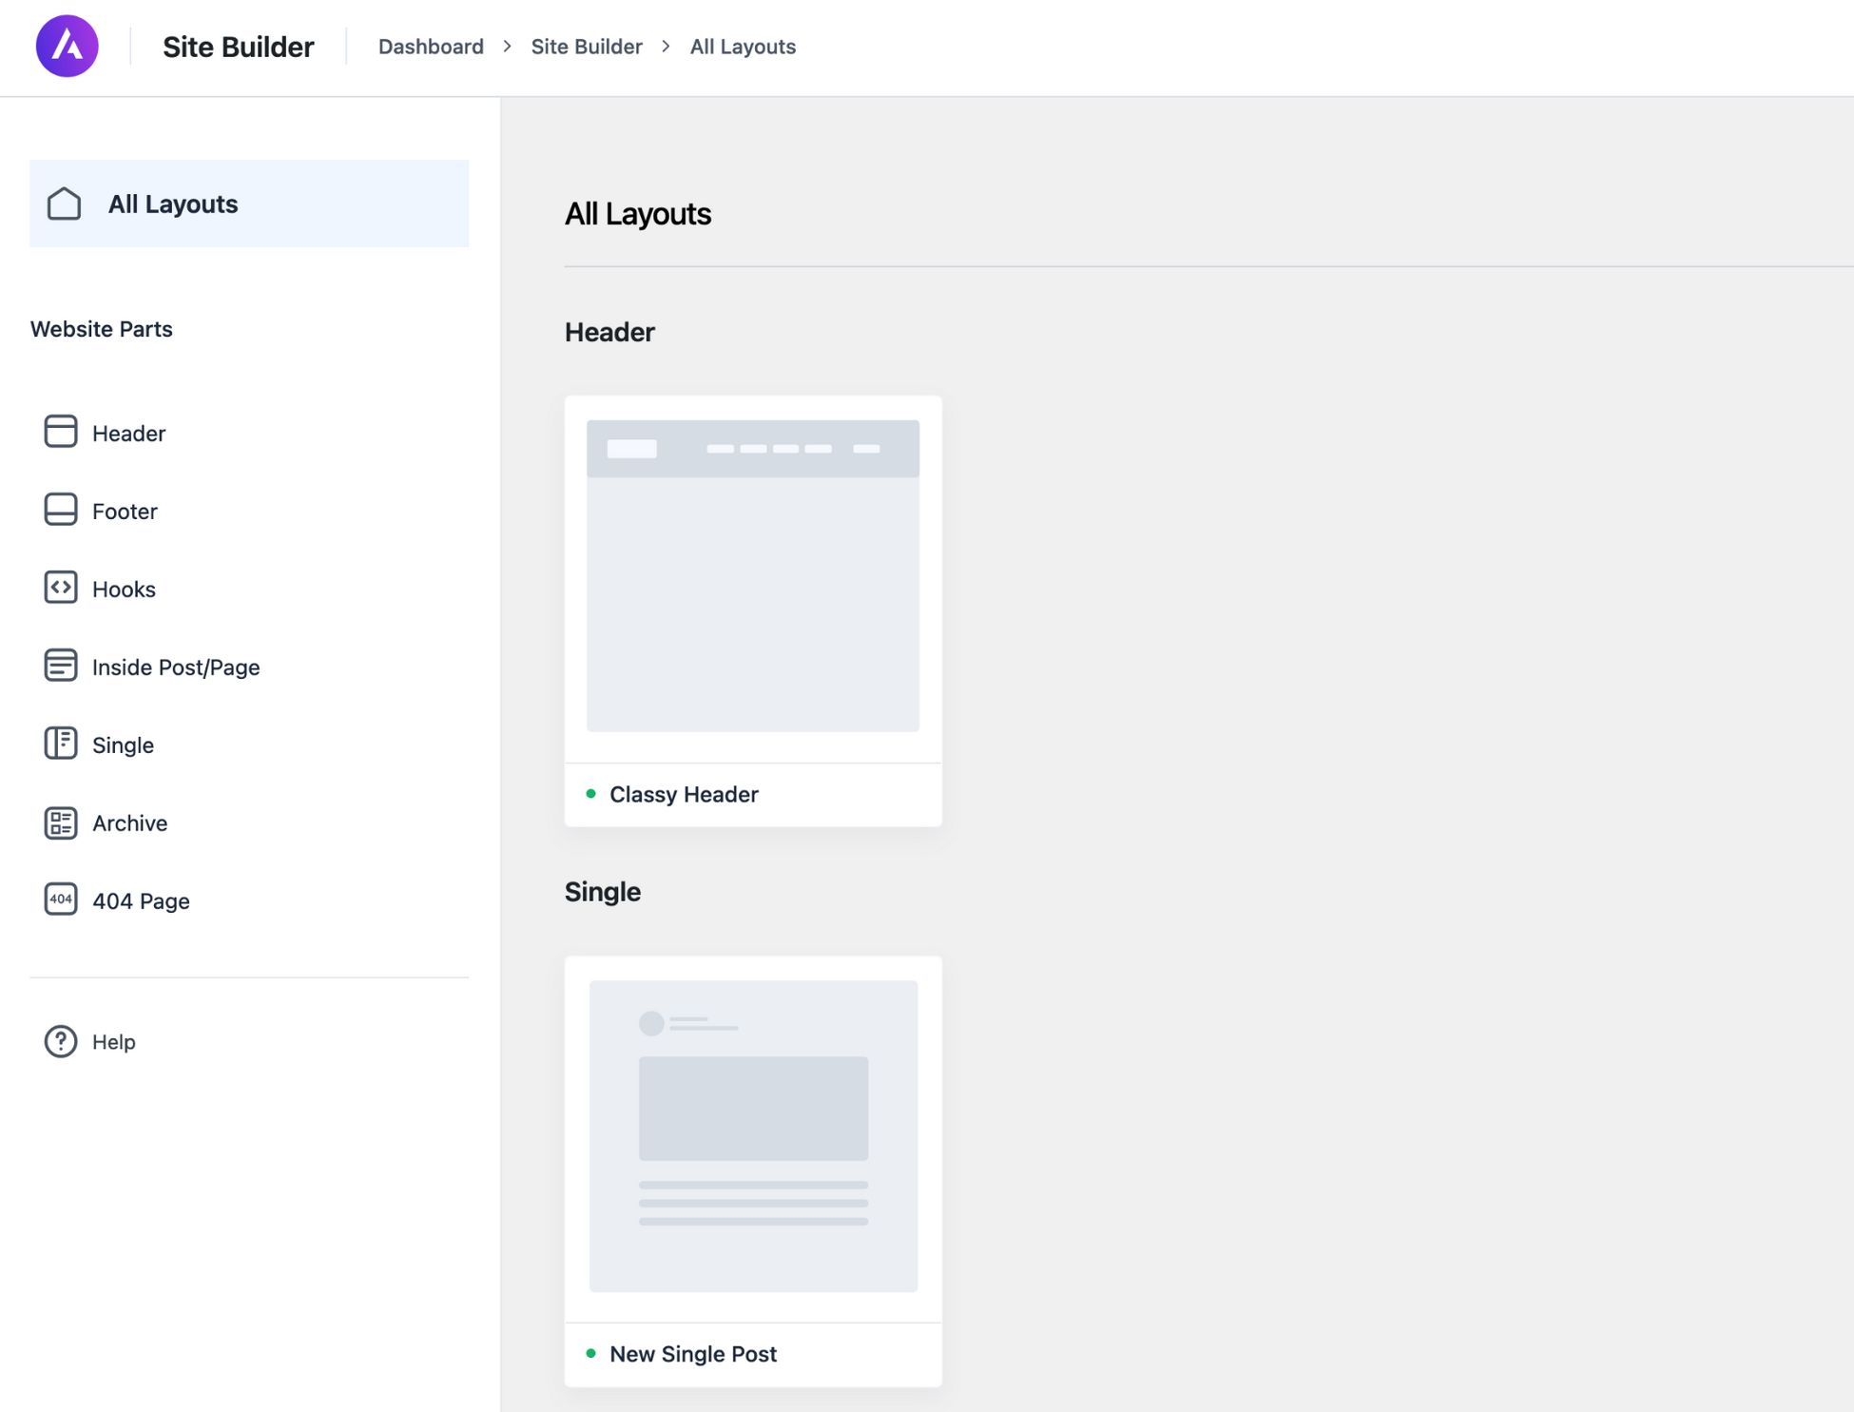Open the All Layouts sidebar item

point(249,203)
